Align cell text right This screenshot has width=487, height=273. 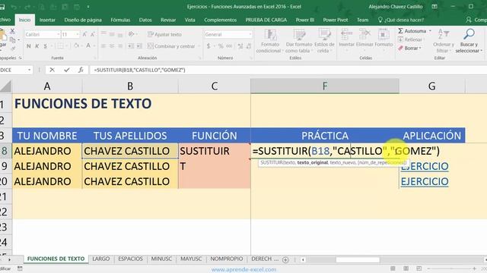(120, 46)
